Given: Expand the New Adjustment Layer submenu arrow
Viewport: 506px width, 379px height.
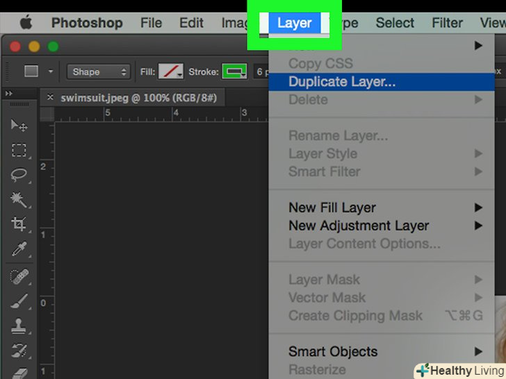Looking at the screenshot, I should (x=478, y=226).
